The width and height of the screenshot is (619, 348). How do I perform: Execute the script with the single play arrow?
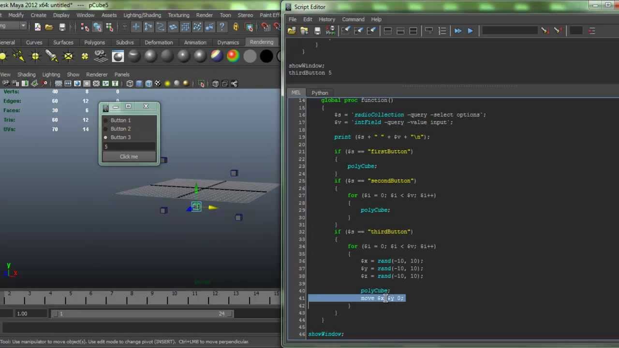(470, 30)
